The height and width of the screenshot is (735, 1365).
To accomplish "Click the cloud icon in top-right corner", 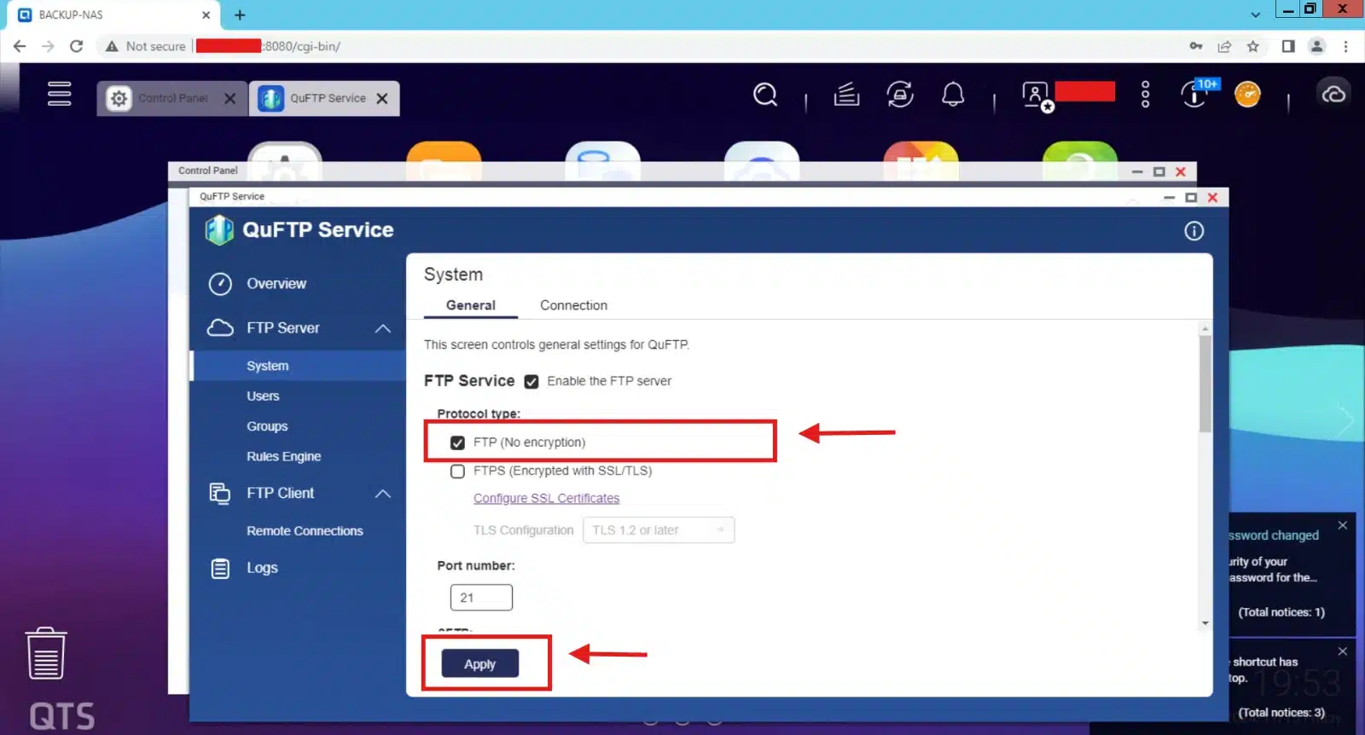I will click(x=1333, y=94).
